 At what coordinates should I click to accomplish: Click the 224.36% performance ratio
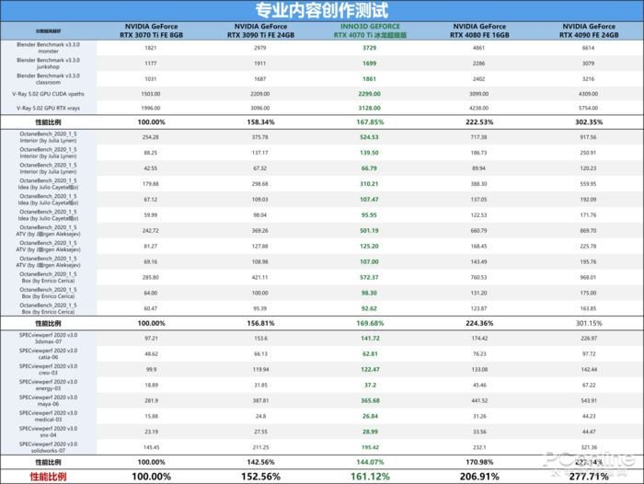pyautogui.click(x=479, y=324)
